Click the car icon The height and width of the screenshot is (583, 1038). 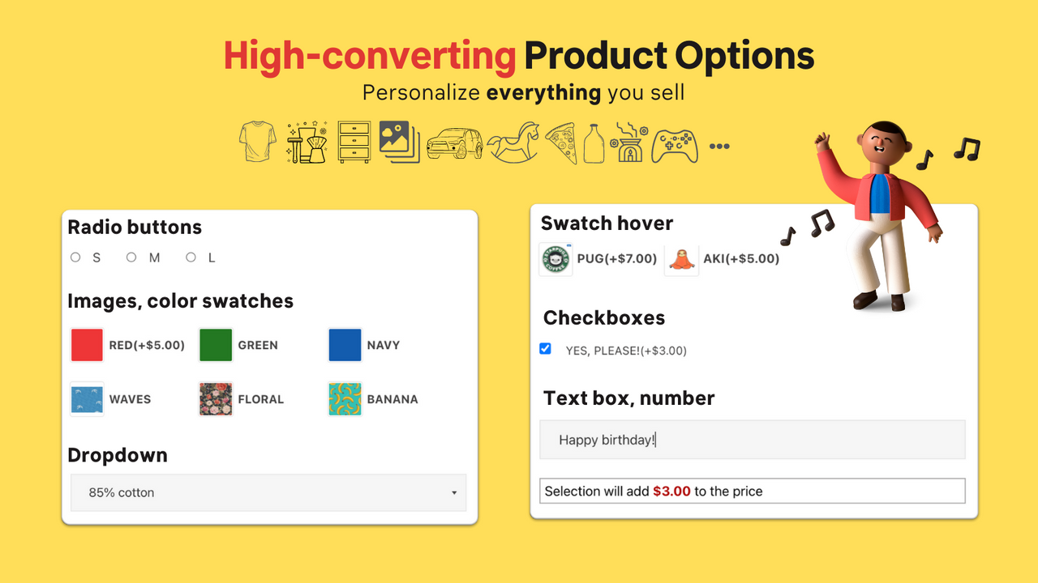pyautogui.click(x=454, y=144)
